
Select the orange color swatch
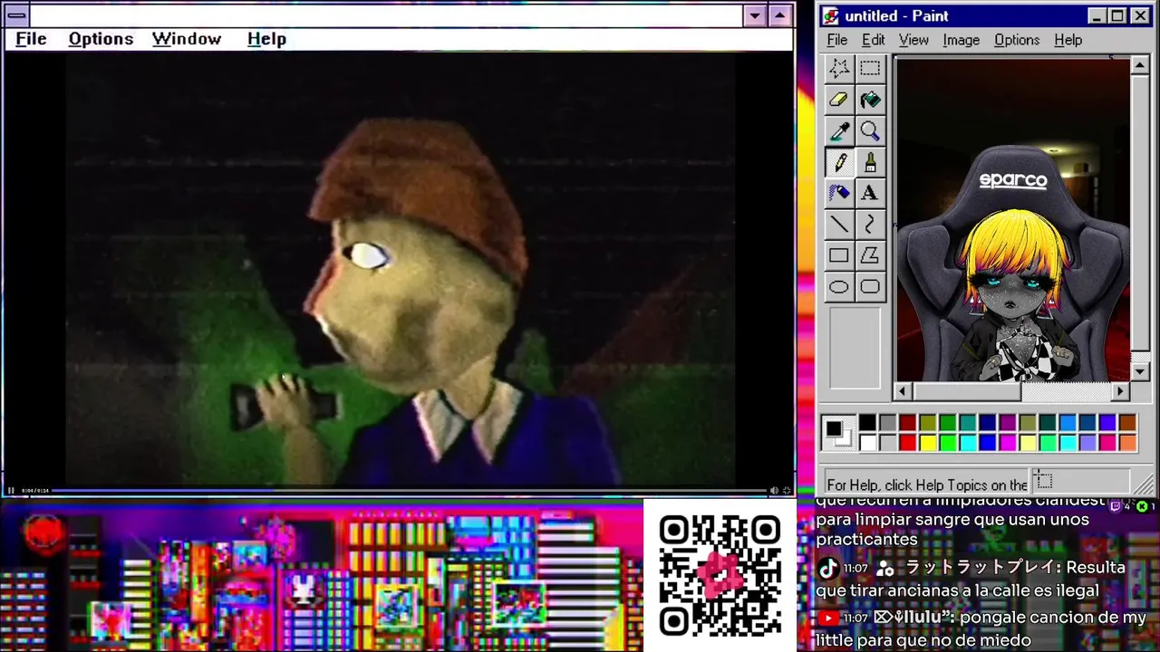click(x=1127, y=443)
